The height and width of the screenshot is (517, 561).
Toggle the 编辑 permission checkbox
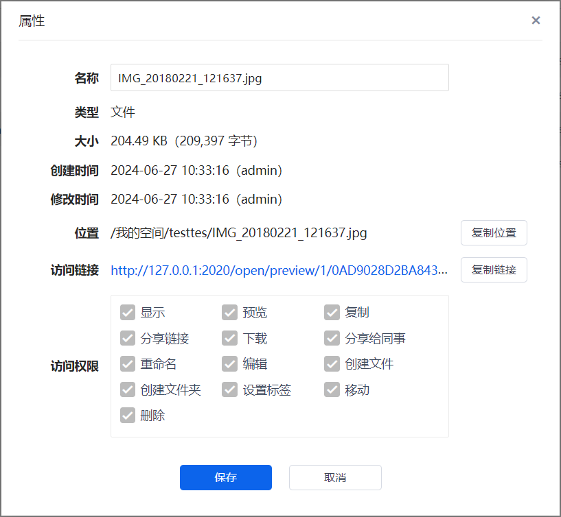229,364
